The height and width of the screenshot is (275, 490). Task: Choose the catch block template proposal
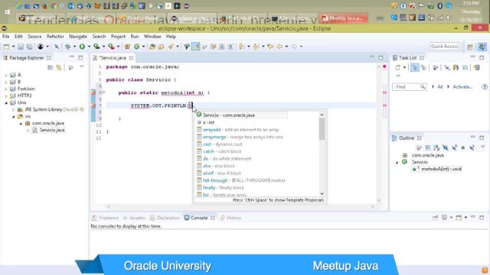(x=219, y=151)
